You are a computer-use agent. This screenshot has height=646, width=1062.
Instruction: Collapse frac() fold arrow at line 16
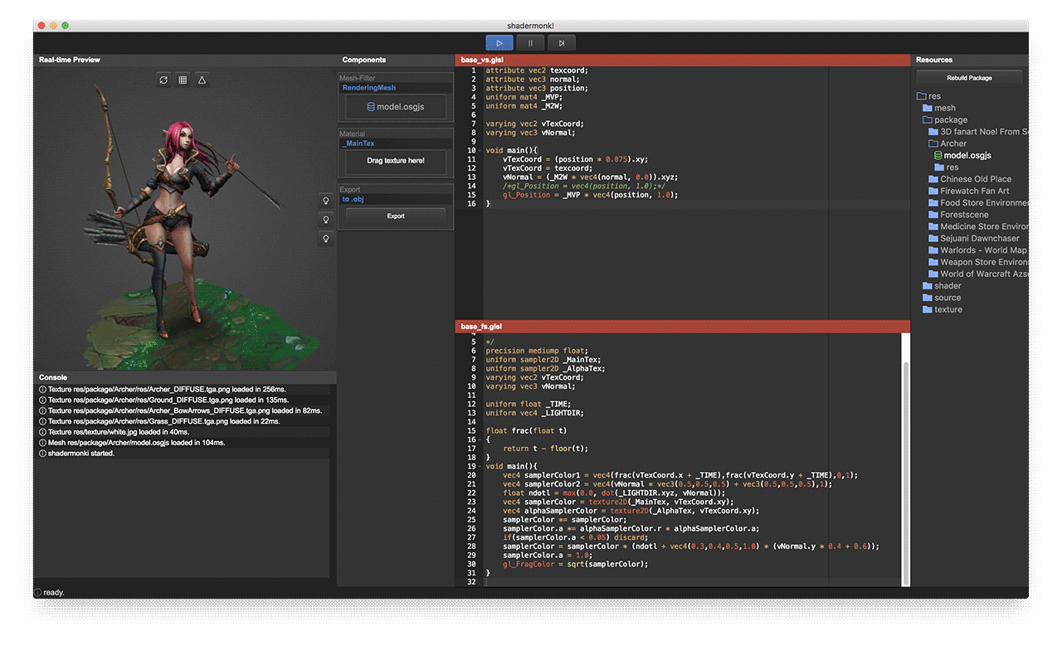(x=480, y=440)
